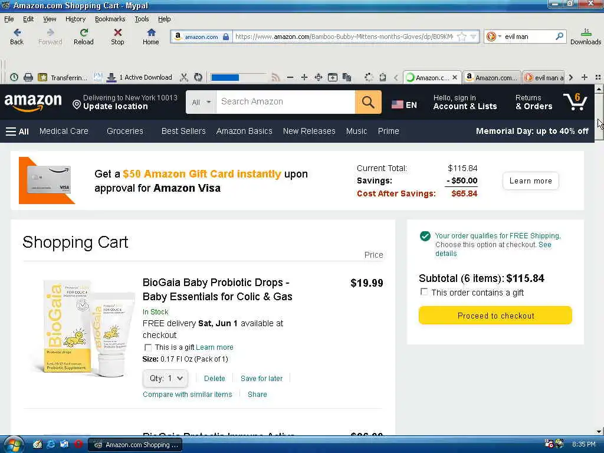604x453 pixels.
Task: Switch to the second Amazon.com tab
Action: [x=491, y=77]
